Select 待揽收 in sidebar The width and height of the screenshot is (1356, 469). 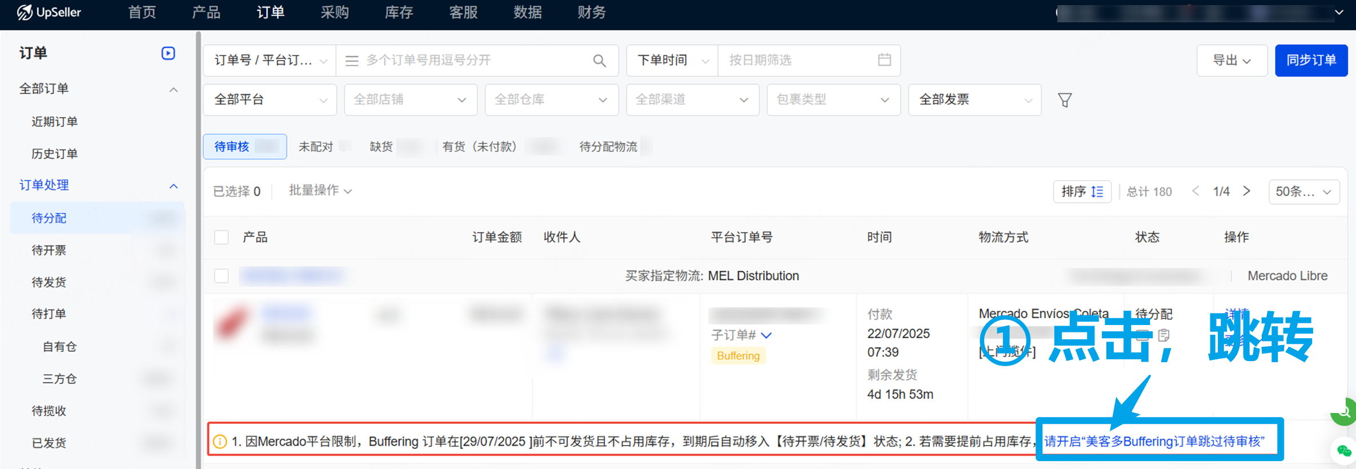[x=49, y=411]
